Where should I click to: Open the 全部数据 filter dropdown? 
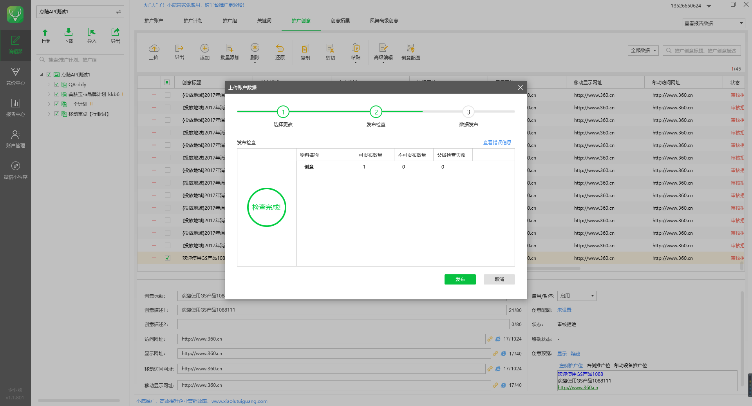[644, 51]
